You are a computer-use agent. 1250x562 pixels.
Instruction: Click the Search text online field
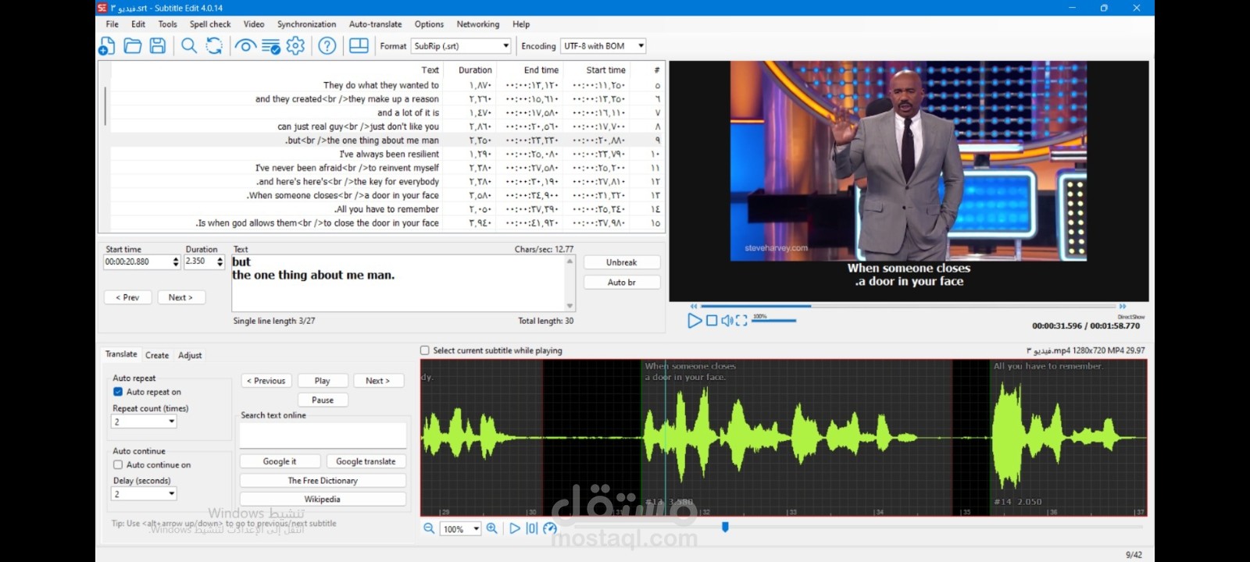(x=323, y=436)
